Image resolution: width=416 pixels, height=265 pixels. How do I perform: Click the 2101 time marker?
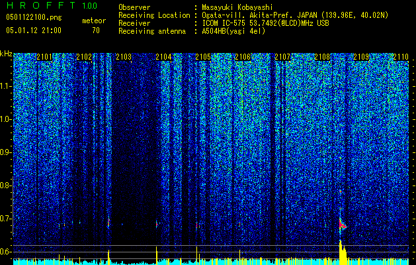[x=44, y=57]
